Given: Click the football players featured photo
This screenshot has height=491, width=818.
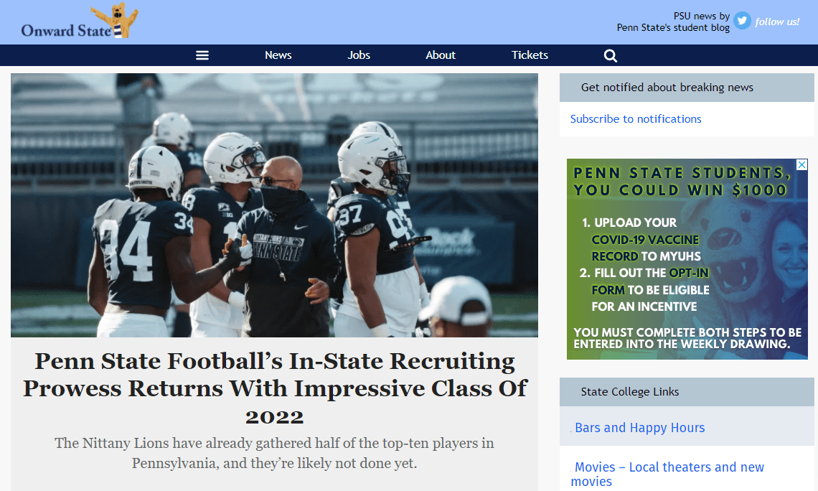Looking at the screenshot, I should (x=274, y=205).
